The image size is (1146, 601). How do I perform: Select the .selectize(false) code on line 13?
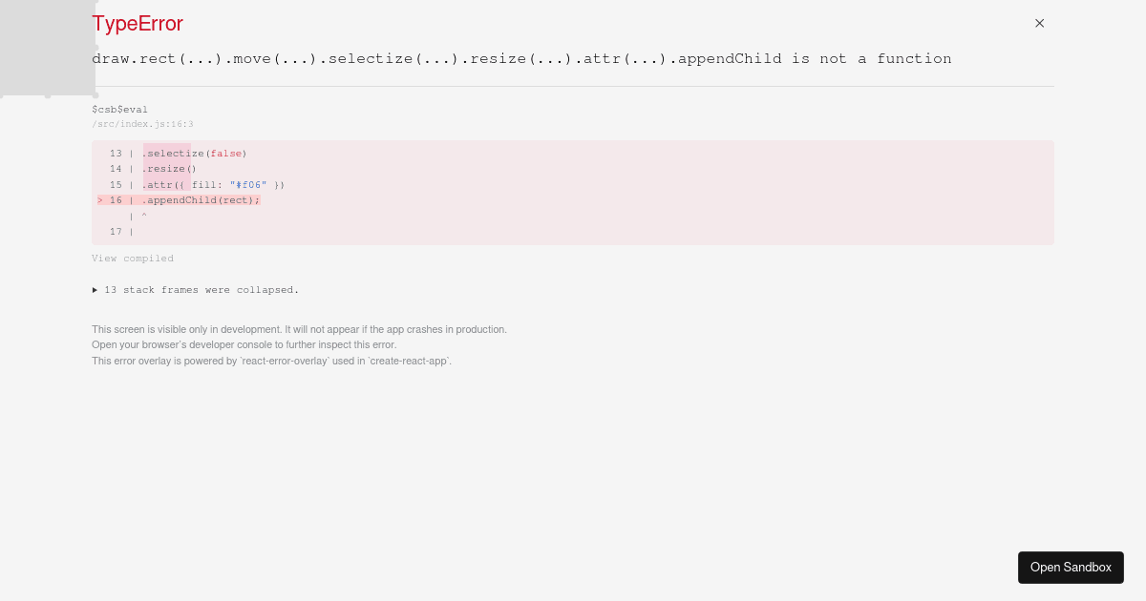[195, 154]
